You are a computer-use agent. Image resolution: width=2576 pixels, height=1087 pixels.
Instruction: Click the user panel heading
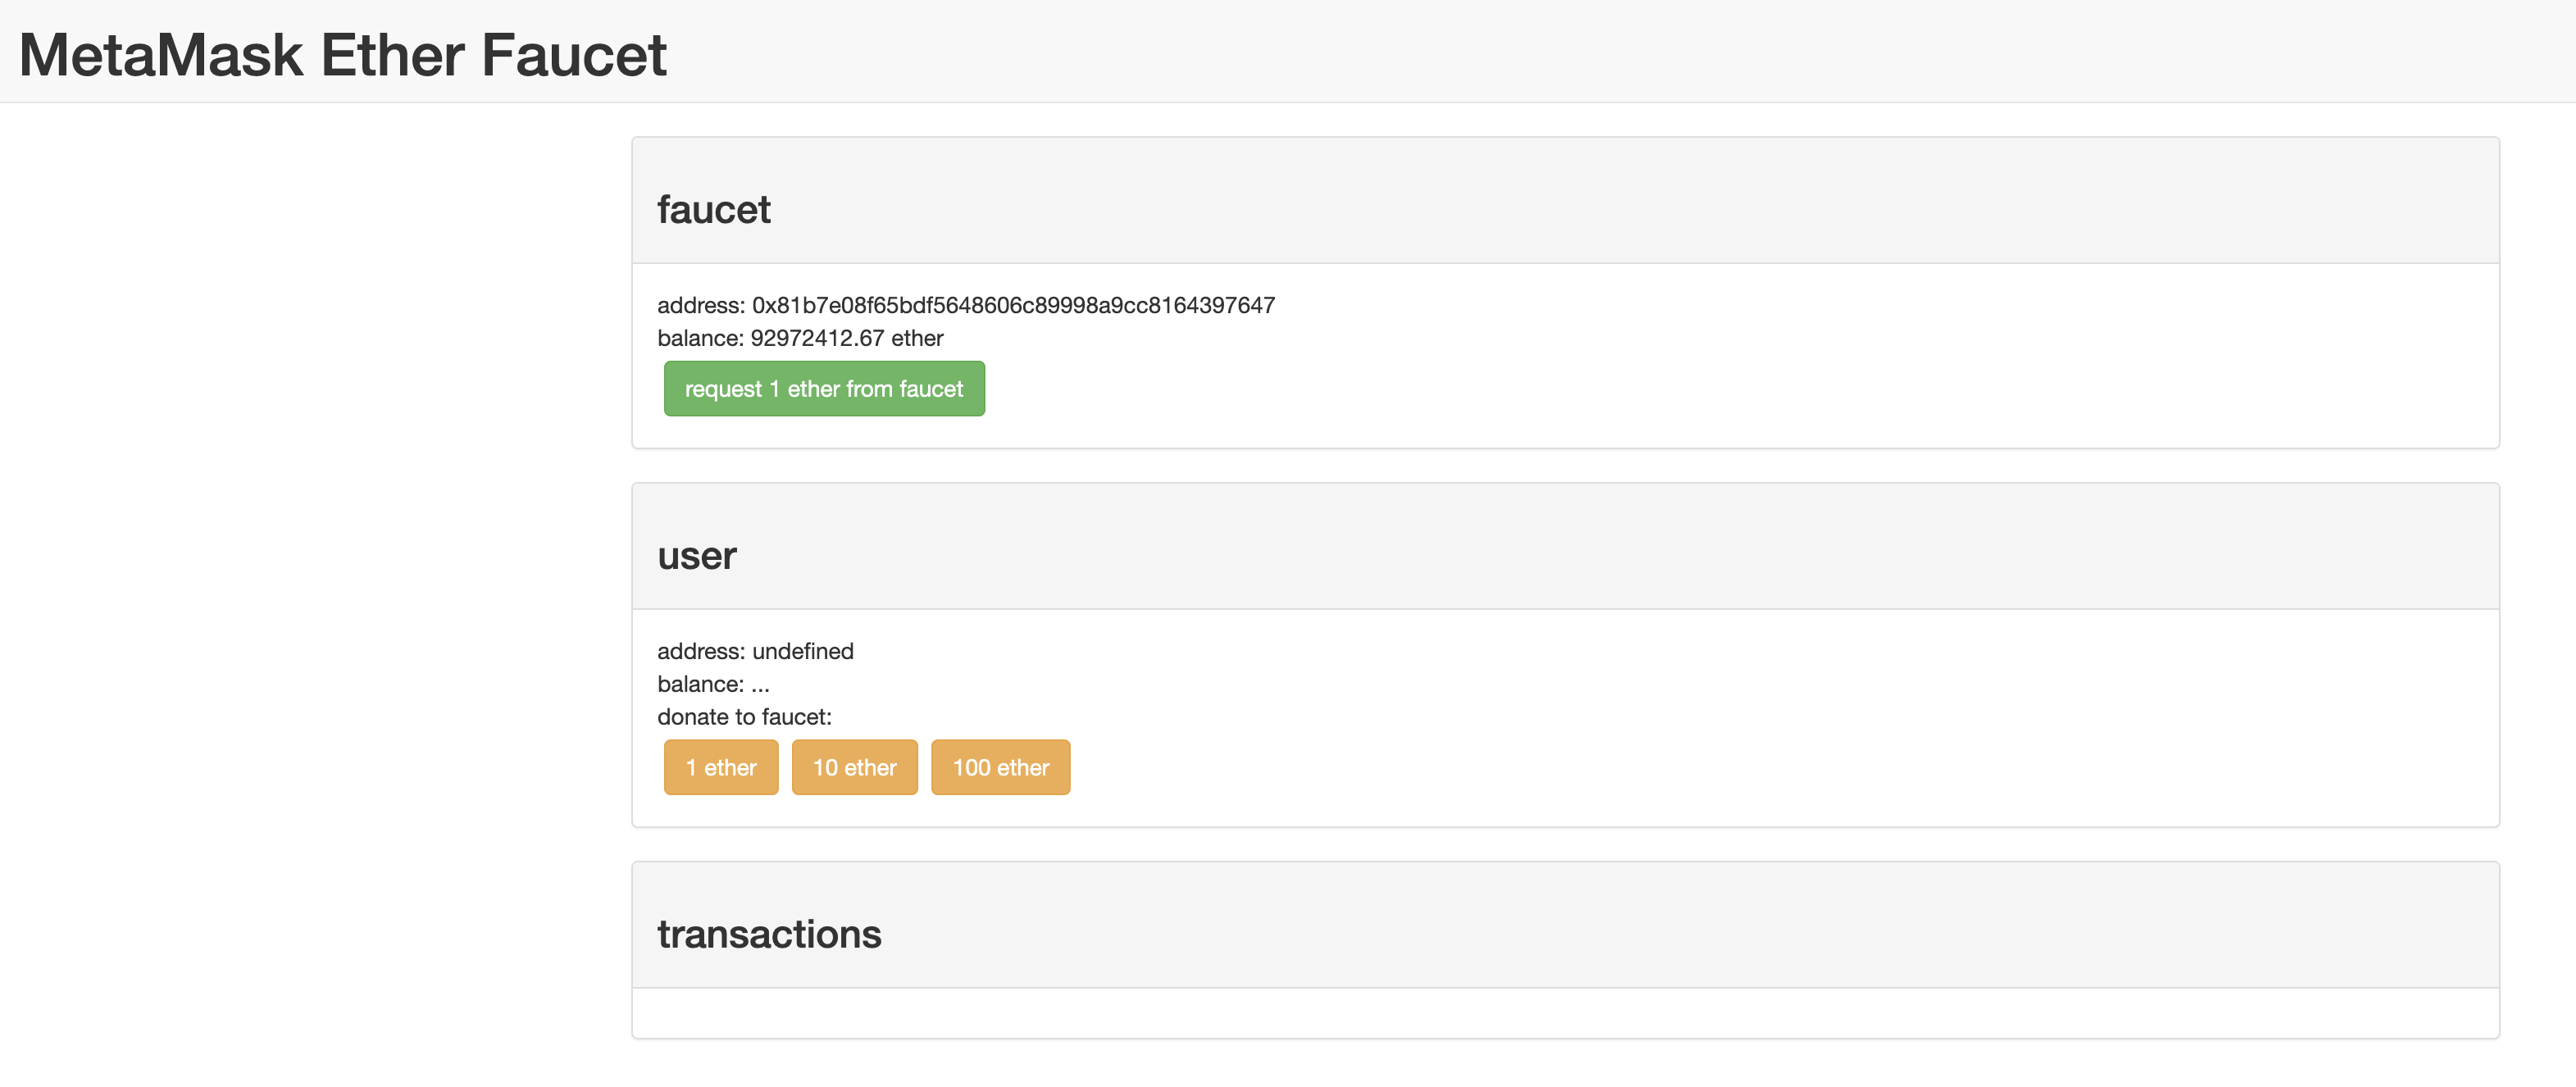[696, 556]
